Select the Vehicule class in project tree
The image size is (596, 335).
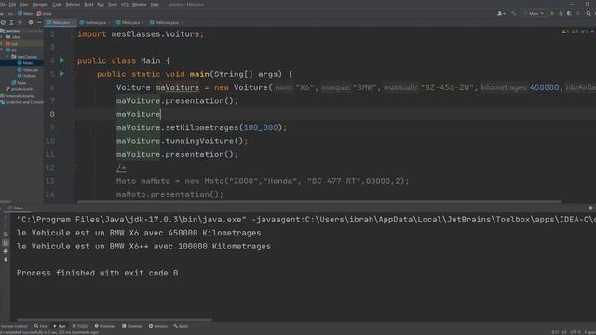pos(28,70)
